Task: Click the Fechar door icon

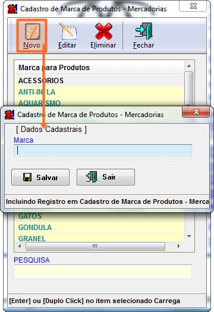Action: [x=144, y=31]
